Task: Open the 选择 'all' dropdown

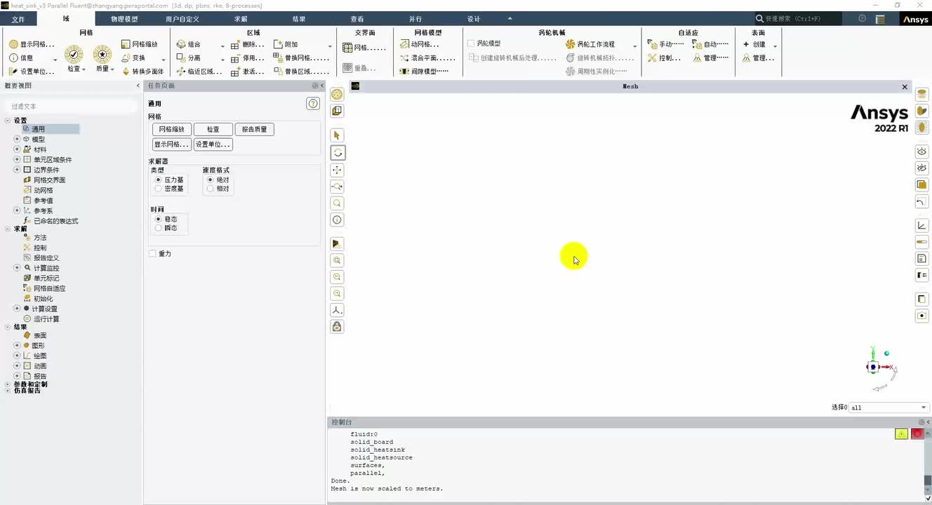Action: [x=889, y=408]
